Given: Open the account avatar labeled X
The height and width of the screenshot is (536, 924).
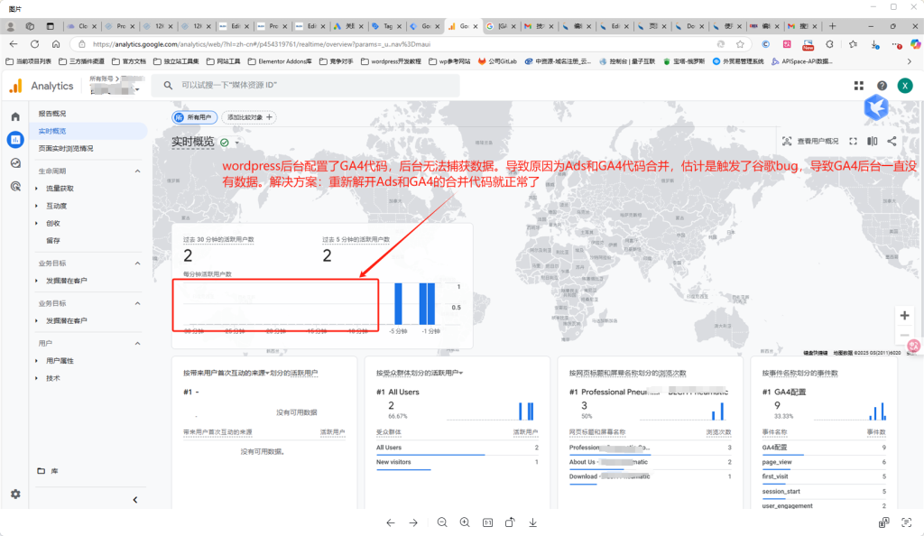Looking at the screenshot, I should (904, 86).
